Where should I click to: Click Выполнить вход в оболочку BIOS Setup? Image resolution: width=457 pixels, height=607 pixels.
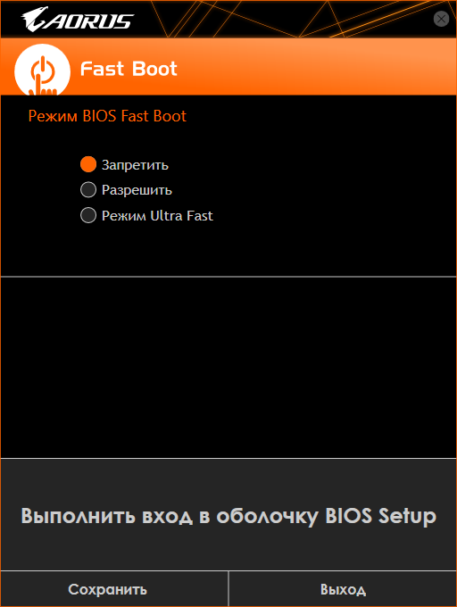point(228,514)
